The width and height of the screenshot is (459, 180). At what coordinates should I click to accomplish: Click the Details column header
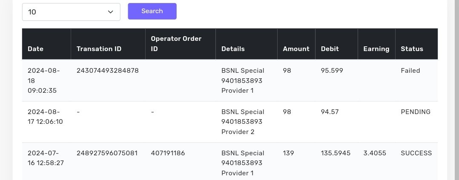tap(233, 49)
